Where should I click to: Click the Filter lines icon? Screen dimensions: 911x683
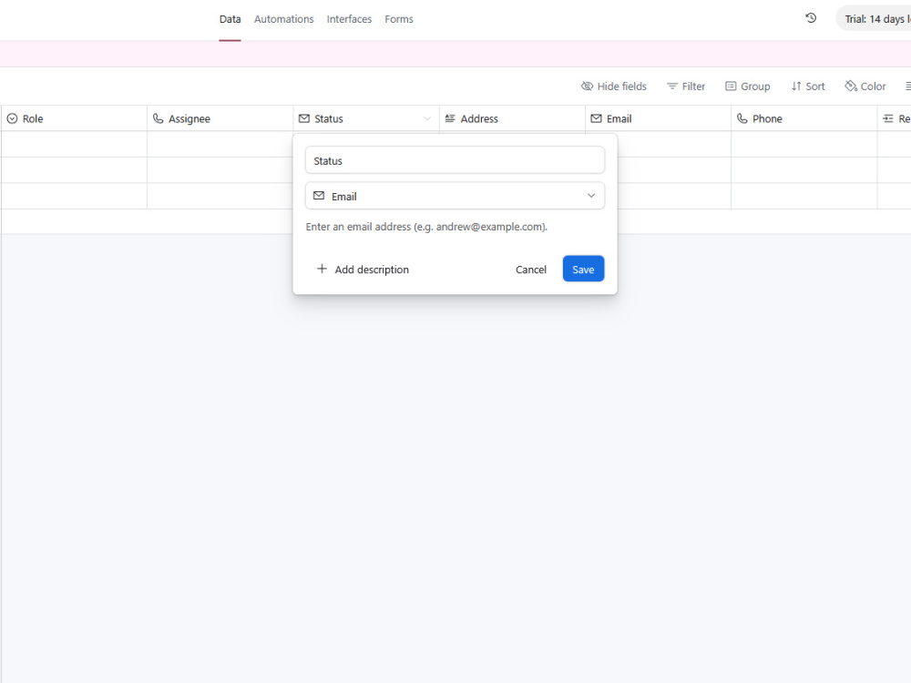click(672, 86)
